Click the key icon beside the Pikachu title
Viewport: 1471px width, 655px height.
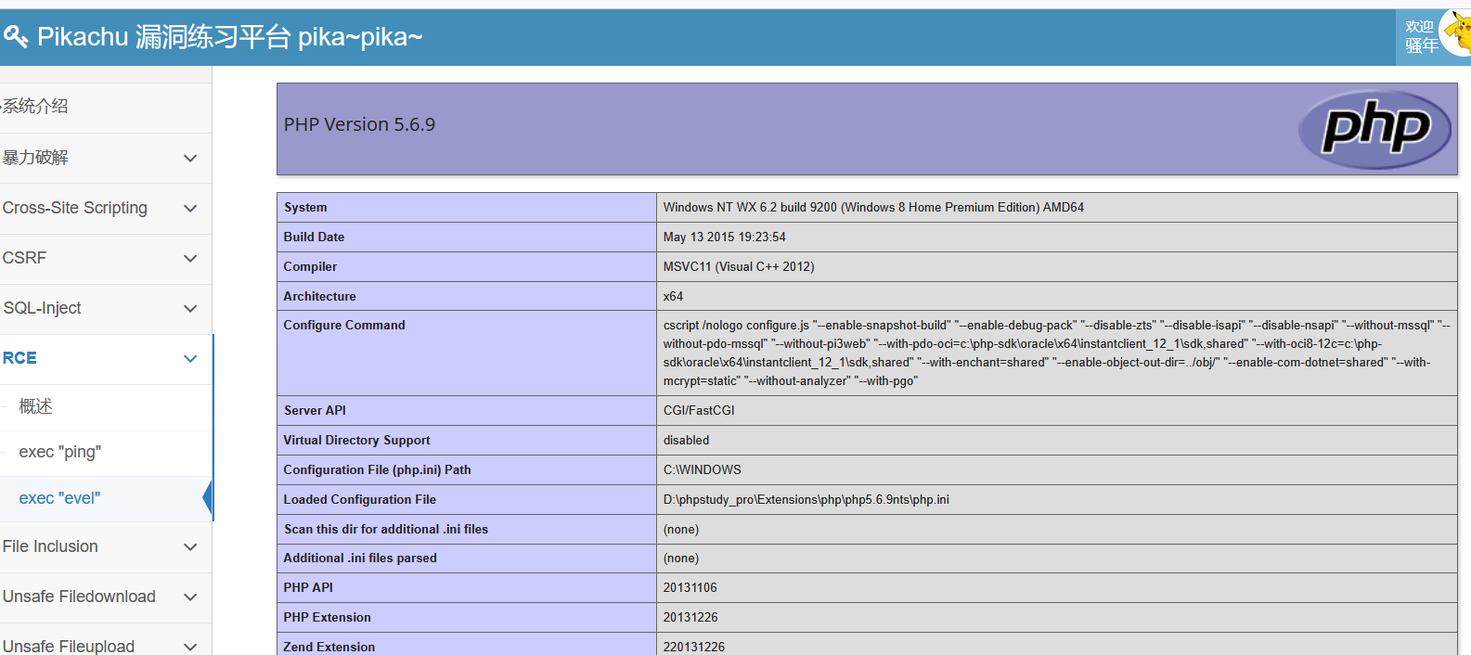(16, 37)
